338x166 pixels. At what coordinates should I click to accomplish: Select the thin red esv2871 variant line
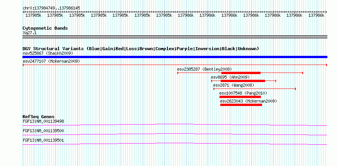[x=254, y=89]
